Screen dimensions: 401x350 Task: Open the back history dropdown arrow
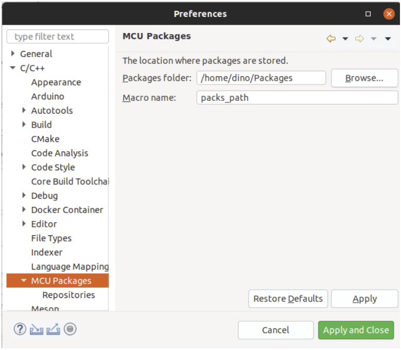[x=345, y=39]
